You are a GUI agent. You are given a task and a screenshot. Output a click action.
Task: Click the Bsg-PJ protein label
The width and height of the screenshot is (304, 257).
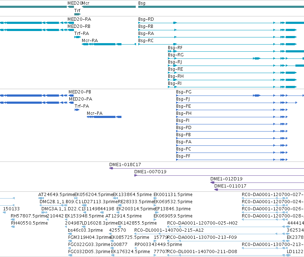183,99
